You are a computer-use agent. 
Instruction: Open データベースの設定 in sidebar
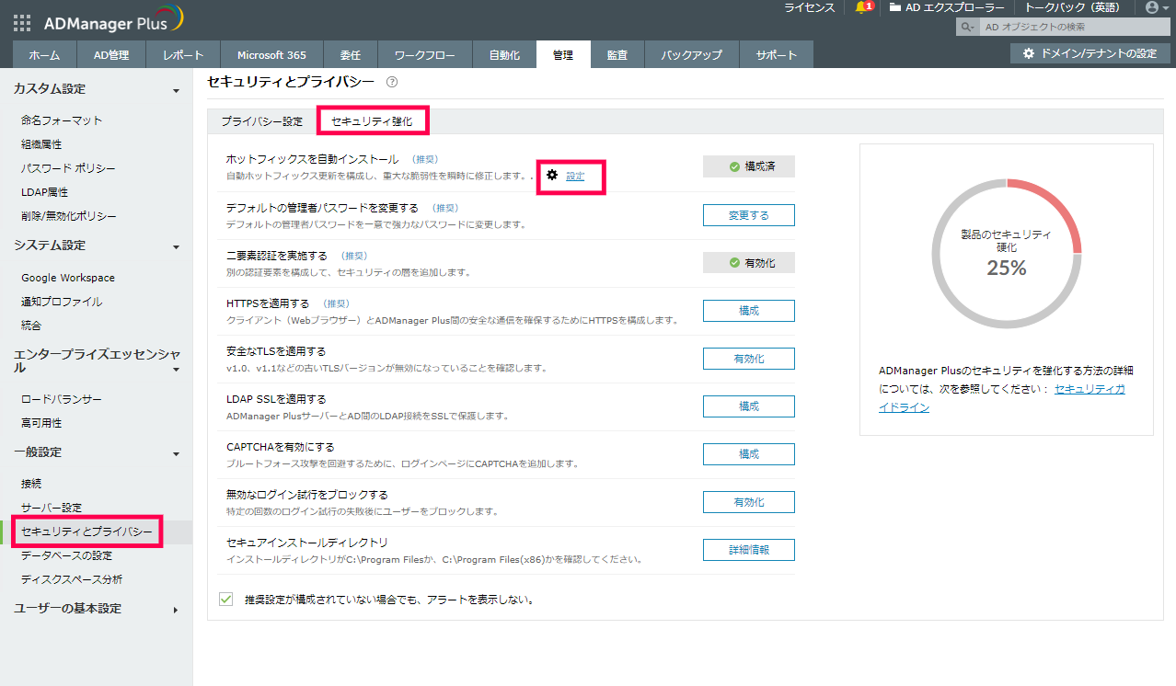[x=67, y=555]
